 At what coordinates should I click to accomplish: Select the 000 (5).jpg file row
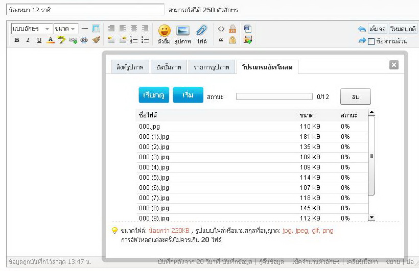252,178
